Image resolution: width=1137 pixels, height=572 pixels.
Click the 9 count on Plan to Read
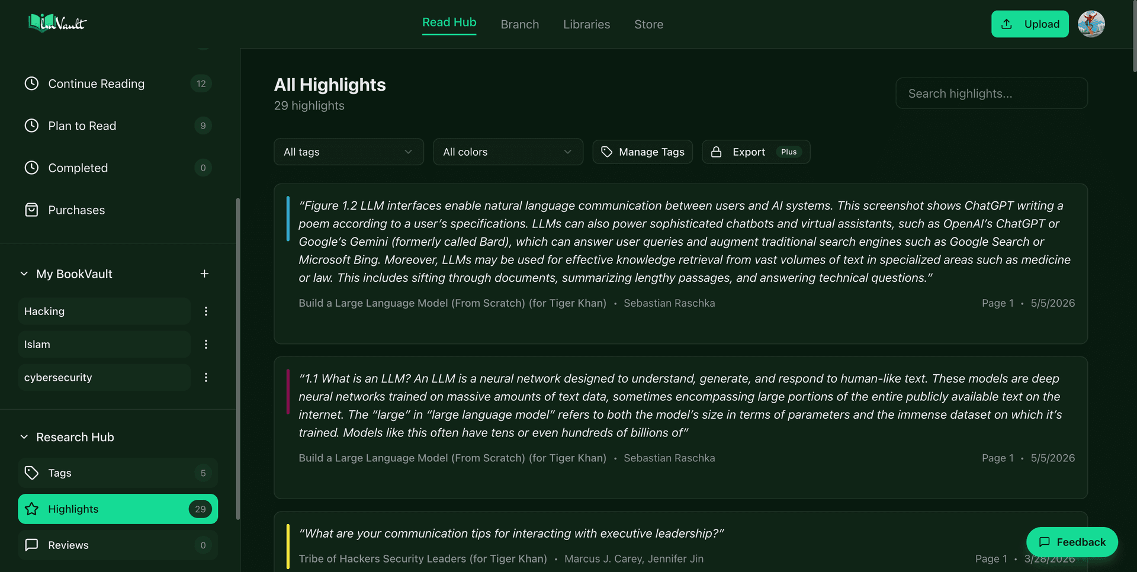pyautogui.click(x=203, y=126)
